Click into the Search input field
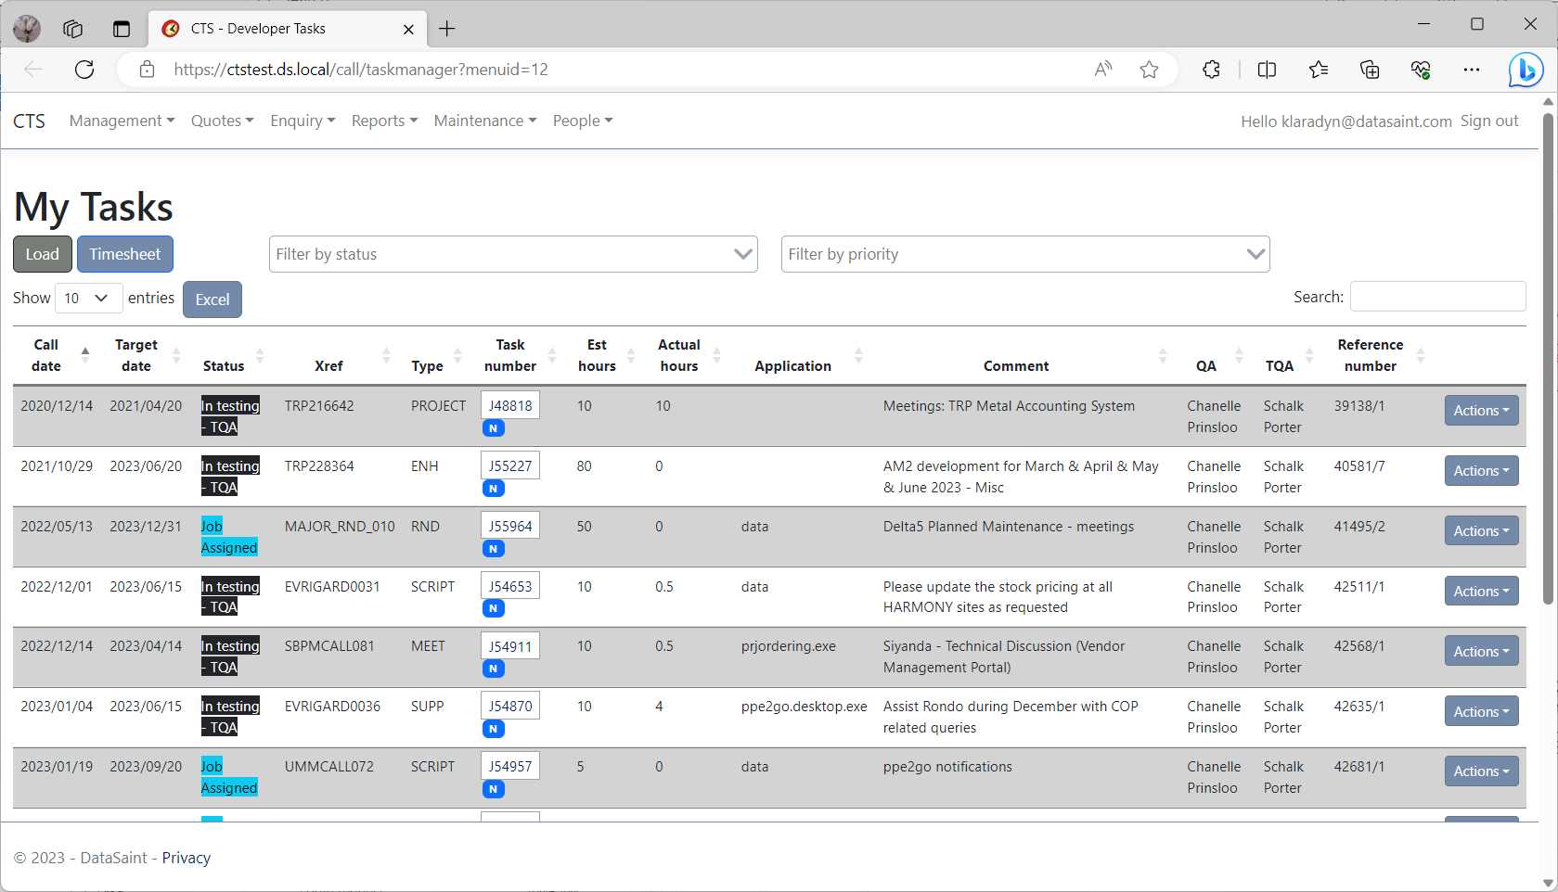Screen dimensions: 1558x892 (1437, 297)
